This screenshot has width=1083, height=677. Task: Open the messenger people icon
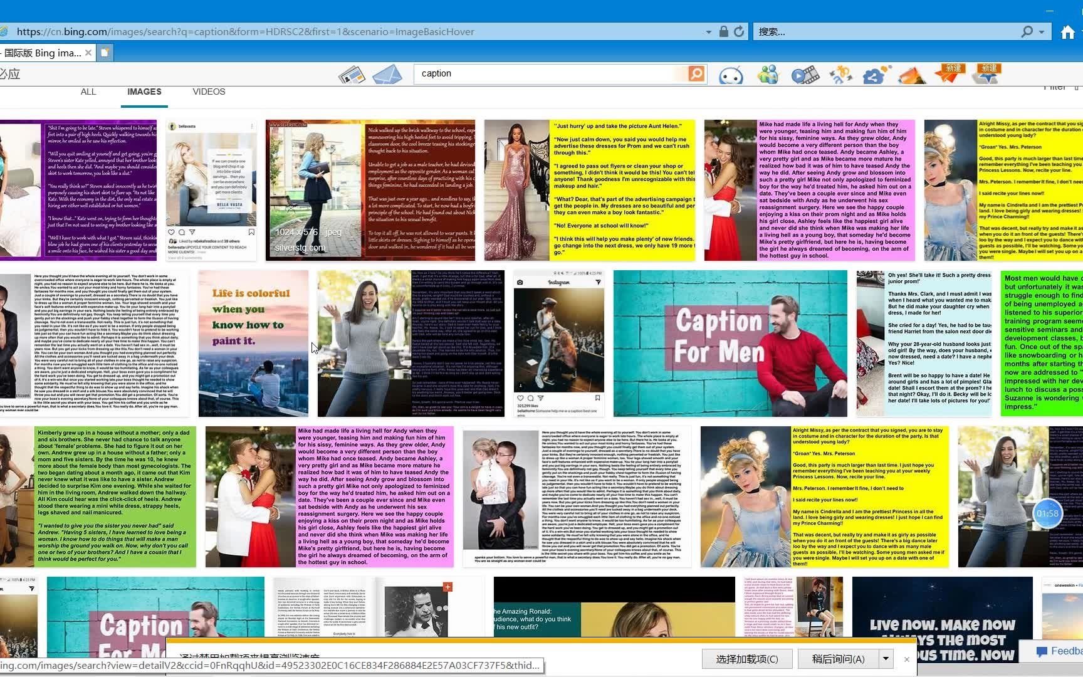pos(768,75)
